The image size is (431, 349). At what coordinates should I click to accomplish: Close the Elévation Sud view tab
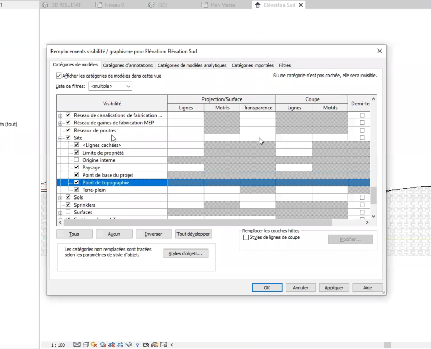pos(301,5)
